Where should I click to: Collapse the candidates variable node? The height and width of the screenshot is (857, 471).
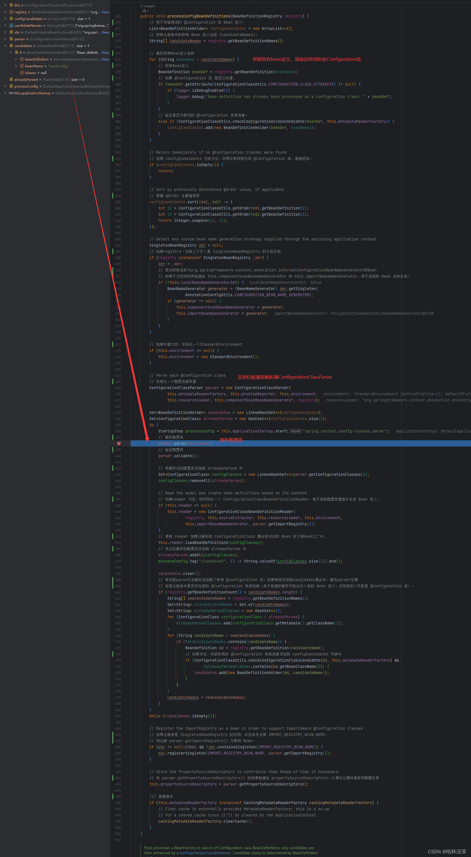5,46
